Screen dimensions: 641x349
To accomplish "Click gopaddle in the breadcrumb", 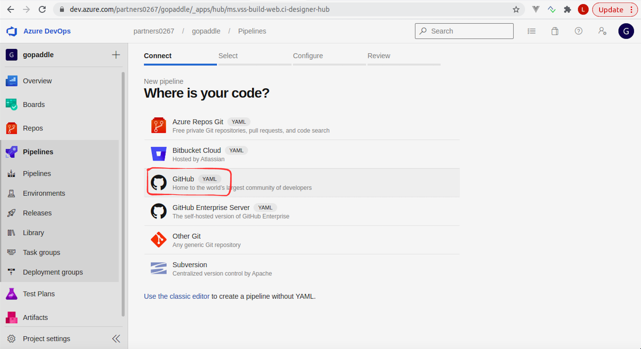I will click(x=206, y=31).
